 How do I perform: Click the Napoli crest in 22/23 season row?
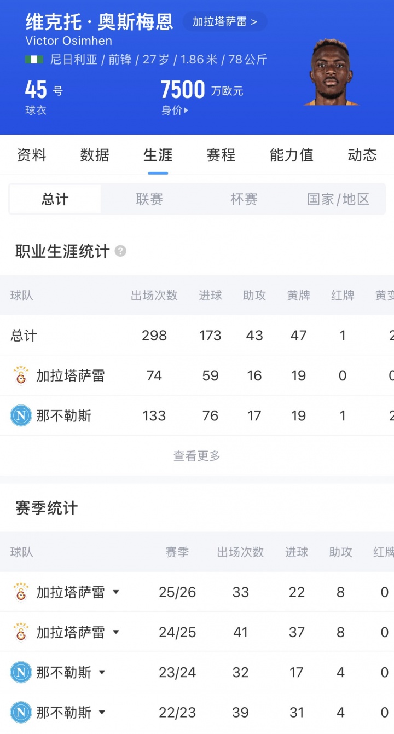(21, 713)
